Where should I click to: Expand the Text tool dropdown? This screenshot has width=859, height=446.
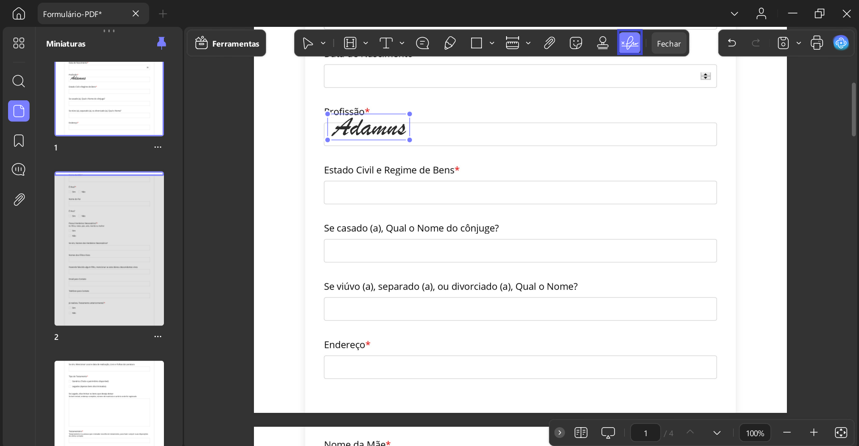click(402, 43)
